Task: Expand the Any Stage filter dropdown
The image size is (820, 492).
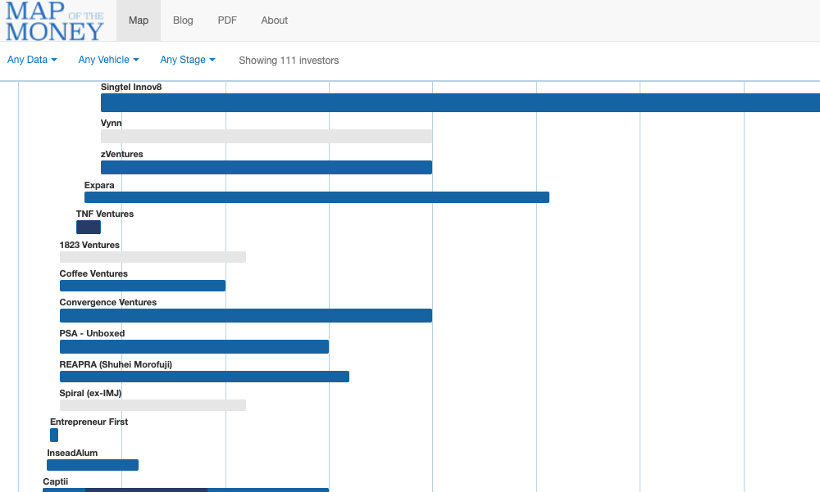Action: pos(188,60)
